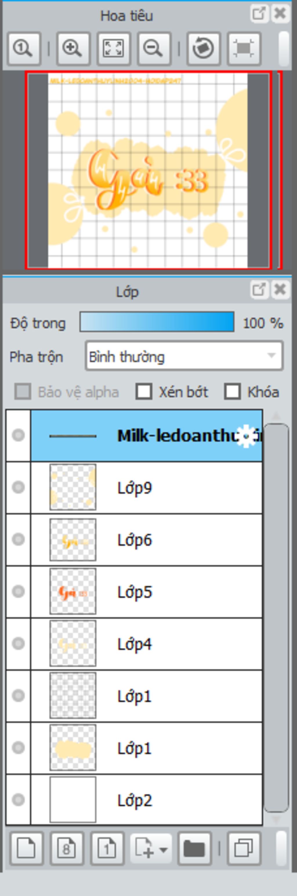The height and width of the screenshot is (896, 297).
Task: Add a new 8-bit layer
Action: pyautogui.click(x=67, y=848)
